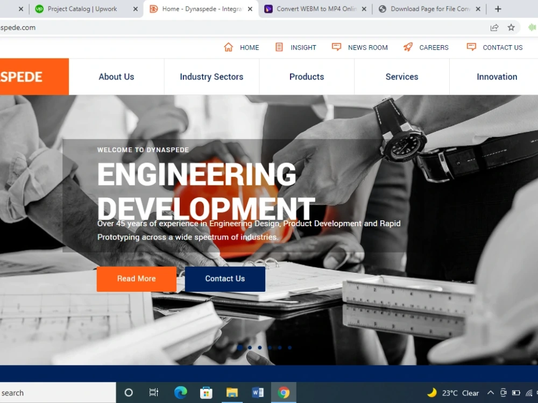Click the ENGINEERING DEVELOPMENT headline text
Screen dimensions: 538x403
point(206,191)
